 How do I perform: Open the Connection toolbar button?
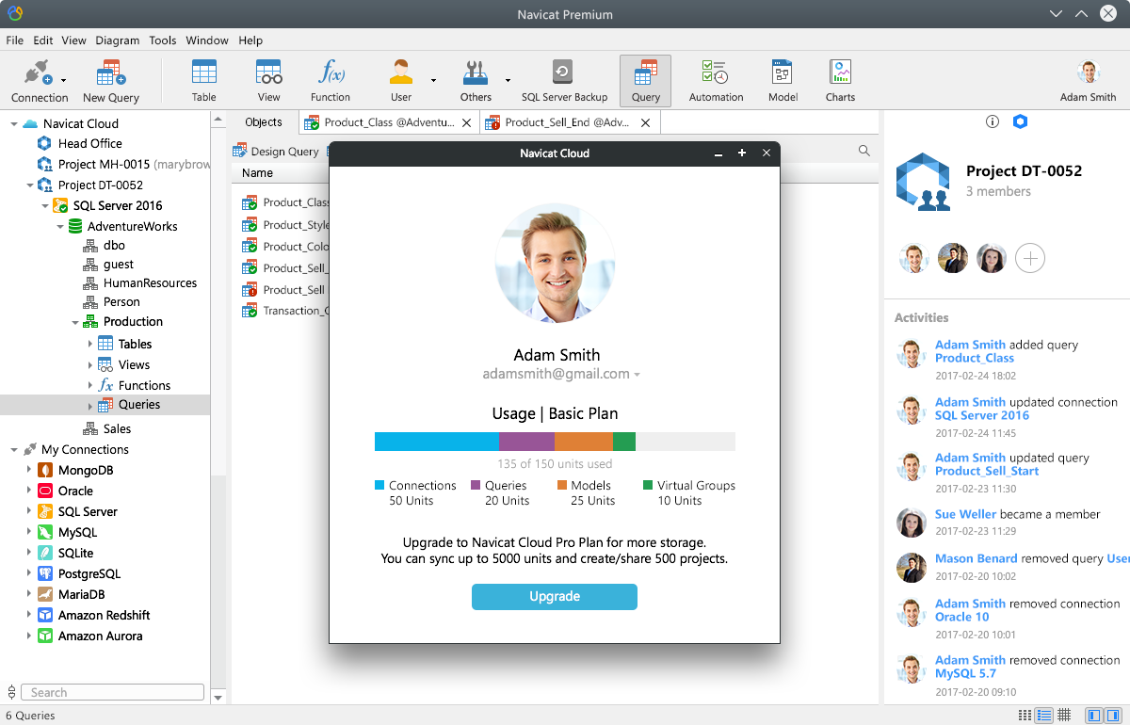[x=39, y=81]
